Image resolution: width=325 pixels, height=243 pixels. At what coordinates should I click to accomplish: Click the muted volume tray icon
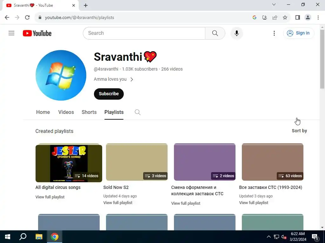coord(284,237)
